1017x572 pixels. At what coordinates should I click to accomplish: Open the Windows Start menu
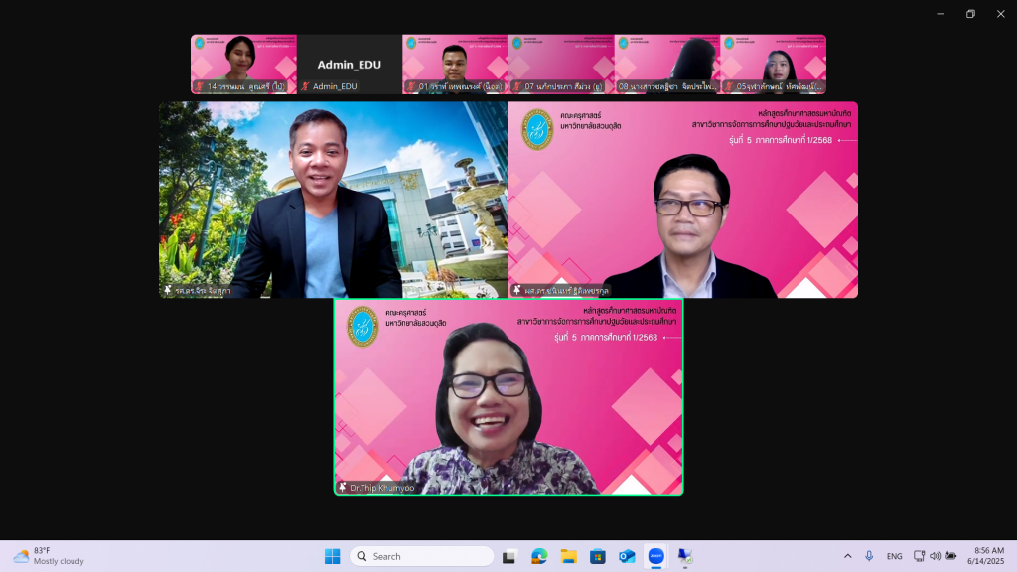coord(332,556)
